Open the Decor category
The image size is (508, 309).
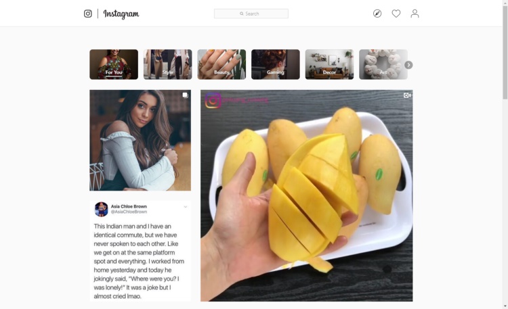tap(329, 64)
